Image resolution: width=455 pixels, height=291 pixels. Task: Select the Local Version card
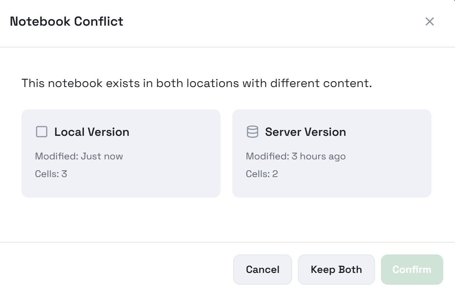(x=121, y=153)
